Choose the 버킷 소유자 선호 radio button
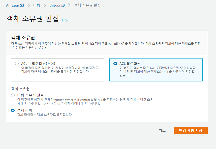The width and height of the screenshot is (216, 149). [x=13, y=95]
